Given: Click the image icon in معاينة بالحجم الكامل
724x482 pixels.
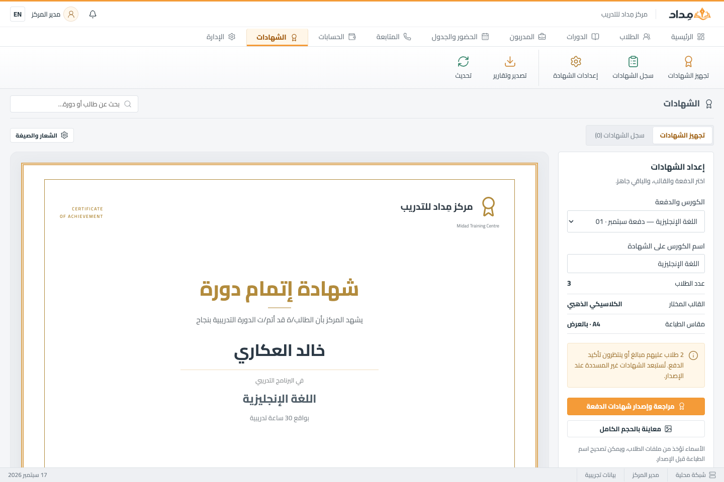Looking at the screenshot, I should [668, 429].
